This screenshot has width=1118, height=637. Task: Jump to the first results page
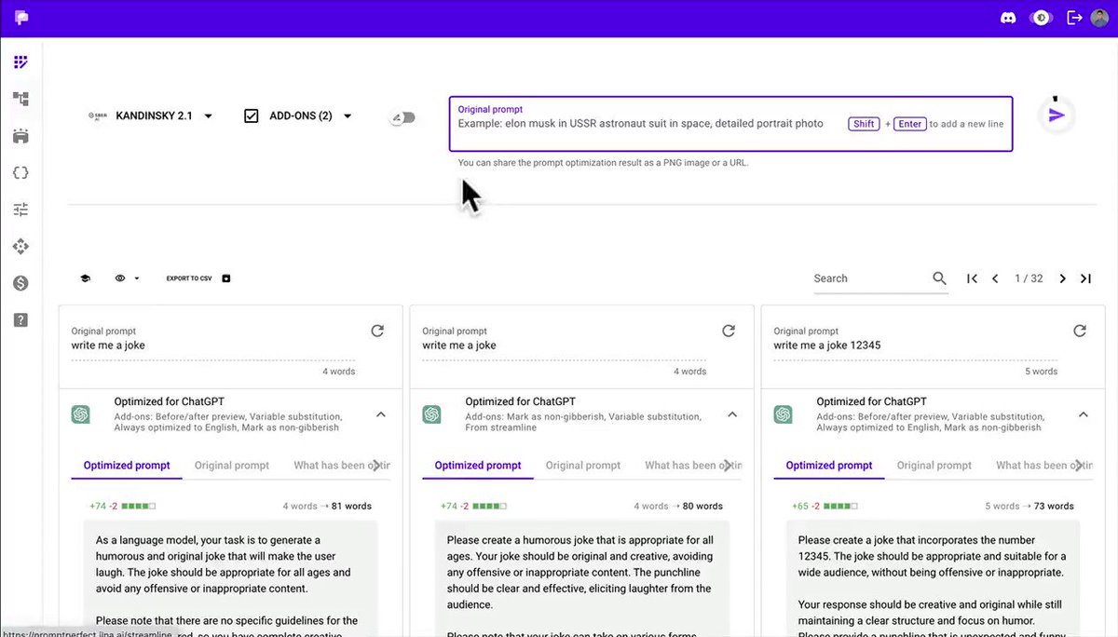[972, 278]
